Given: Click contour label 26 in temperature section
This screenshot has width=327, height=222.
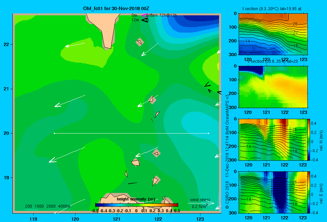Looking at the screenshot, I should [295, 24].
